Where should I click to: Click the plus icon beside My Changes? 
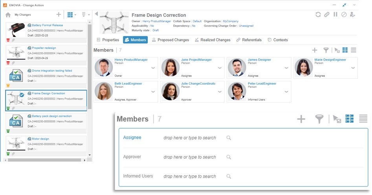tap(59, 15)
